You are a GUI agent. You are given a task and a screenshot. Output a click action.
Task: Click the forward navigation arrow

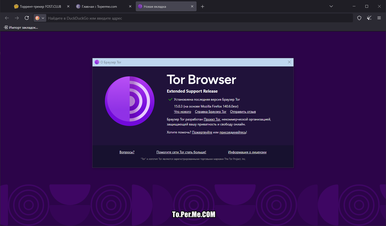point(17,18)
